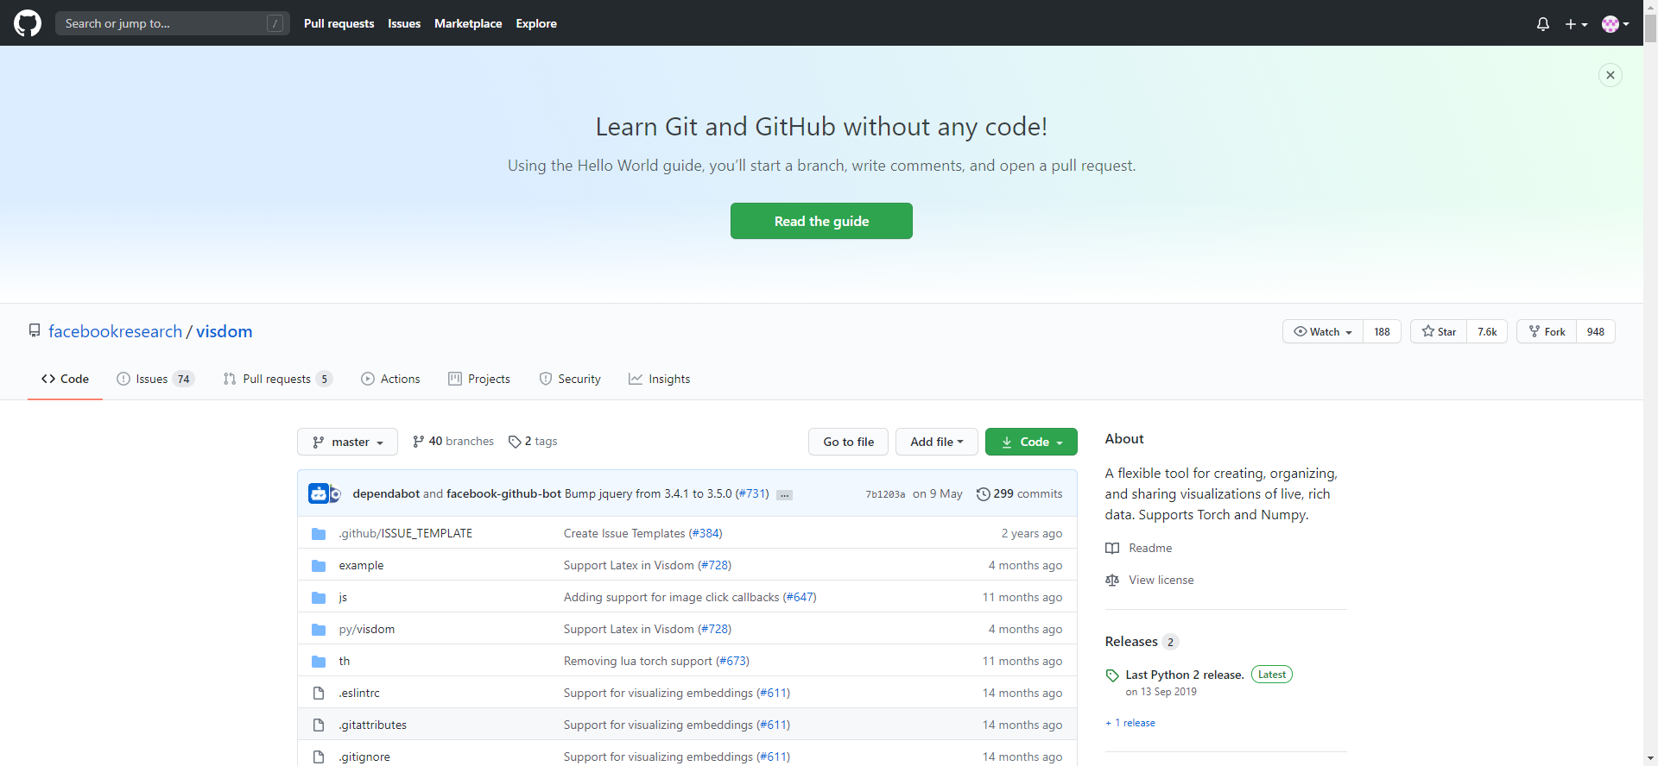Click the js folder icon
This screenshot has height=766, width=1658.
(x=319, y=598)
